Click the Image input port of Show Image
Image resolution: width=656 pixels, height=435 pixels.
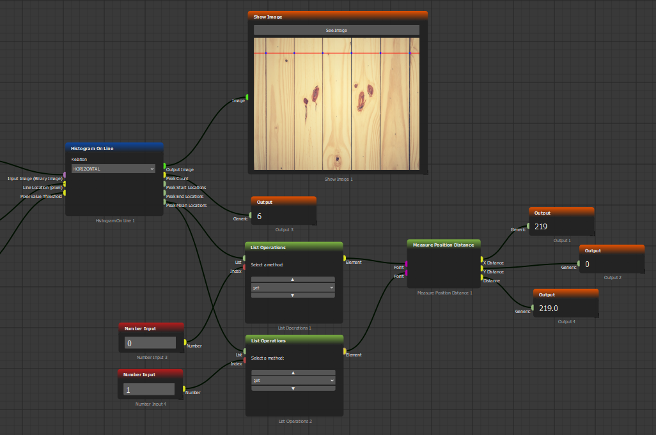pos(247,97)
